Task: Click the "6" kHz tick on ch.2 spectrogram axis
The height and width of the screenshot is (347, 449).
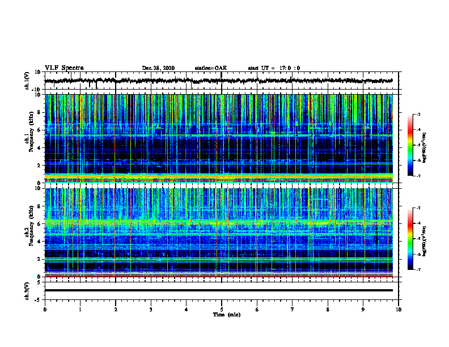Action: tap(40, 224)
